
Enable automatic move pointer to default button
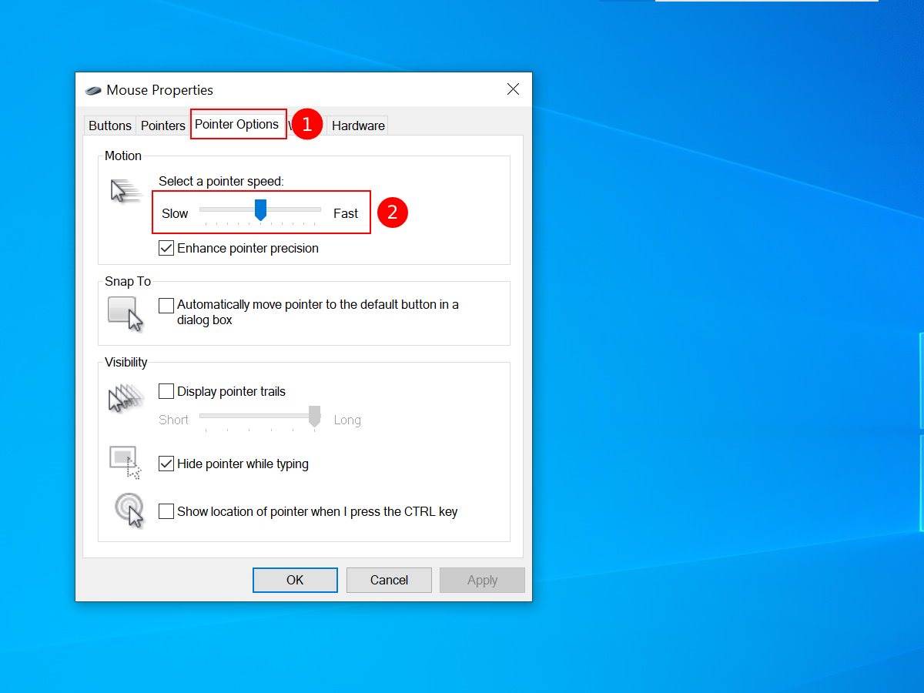166,306
